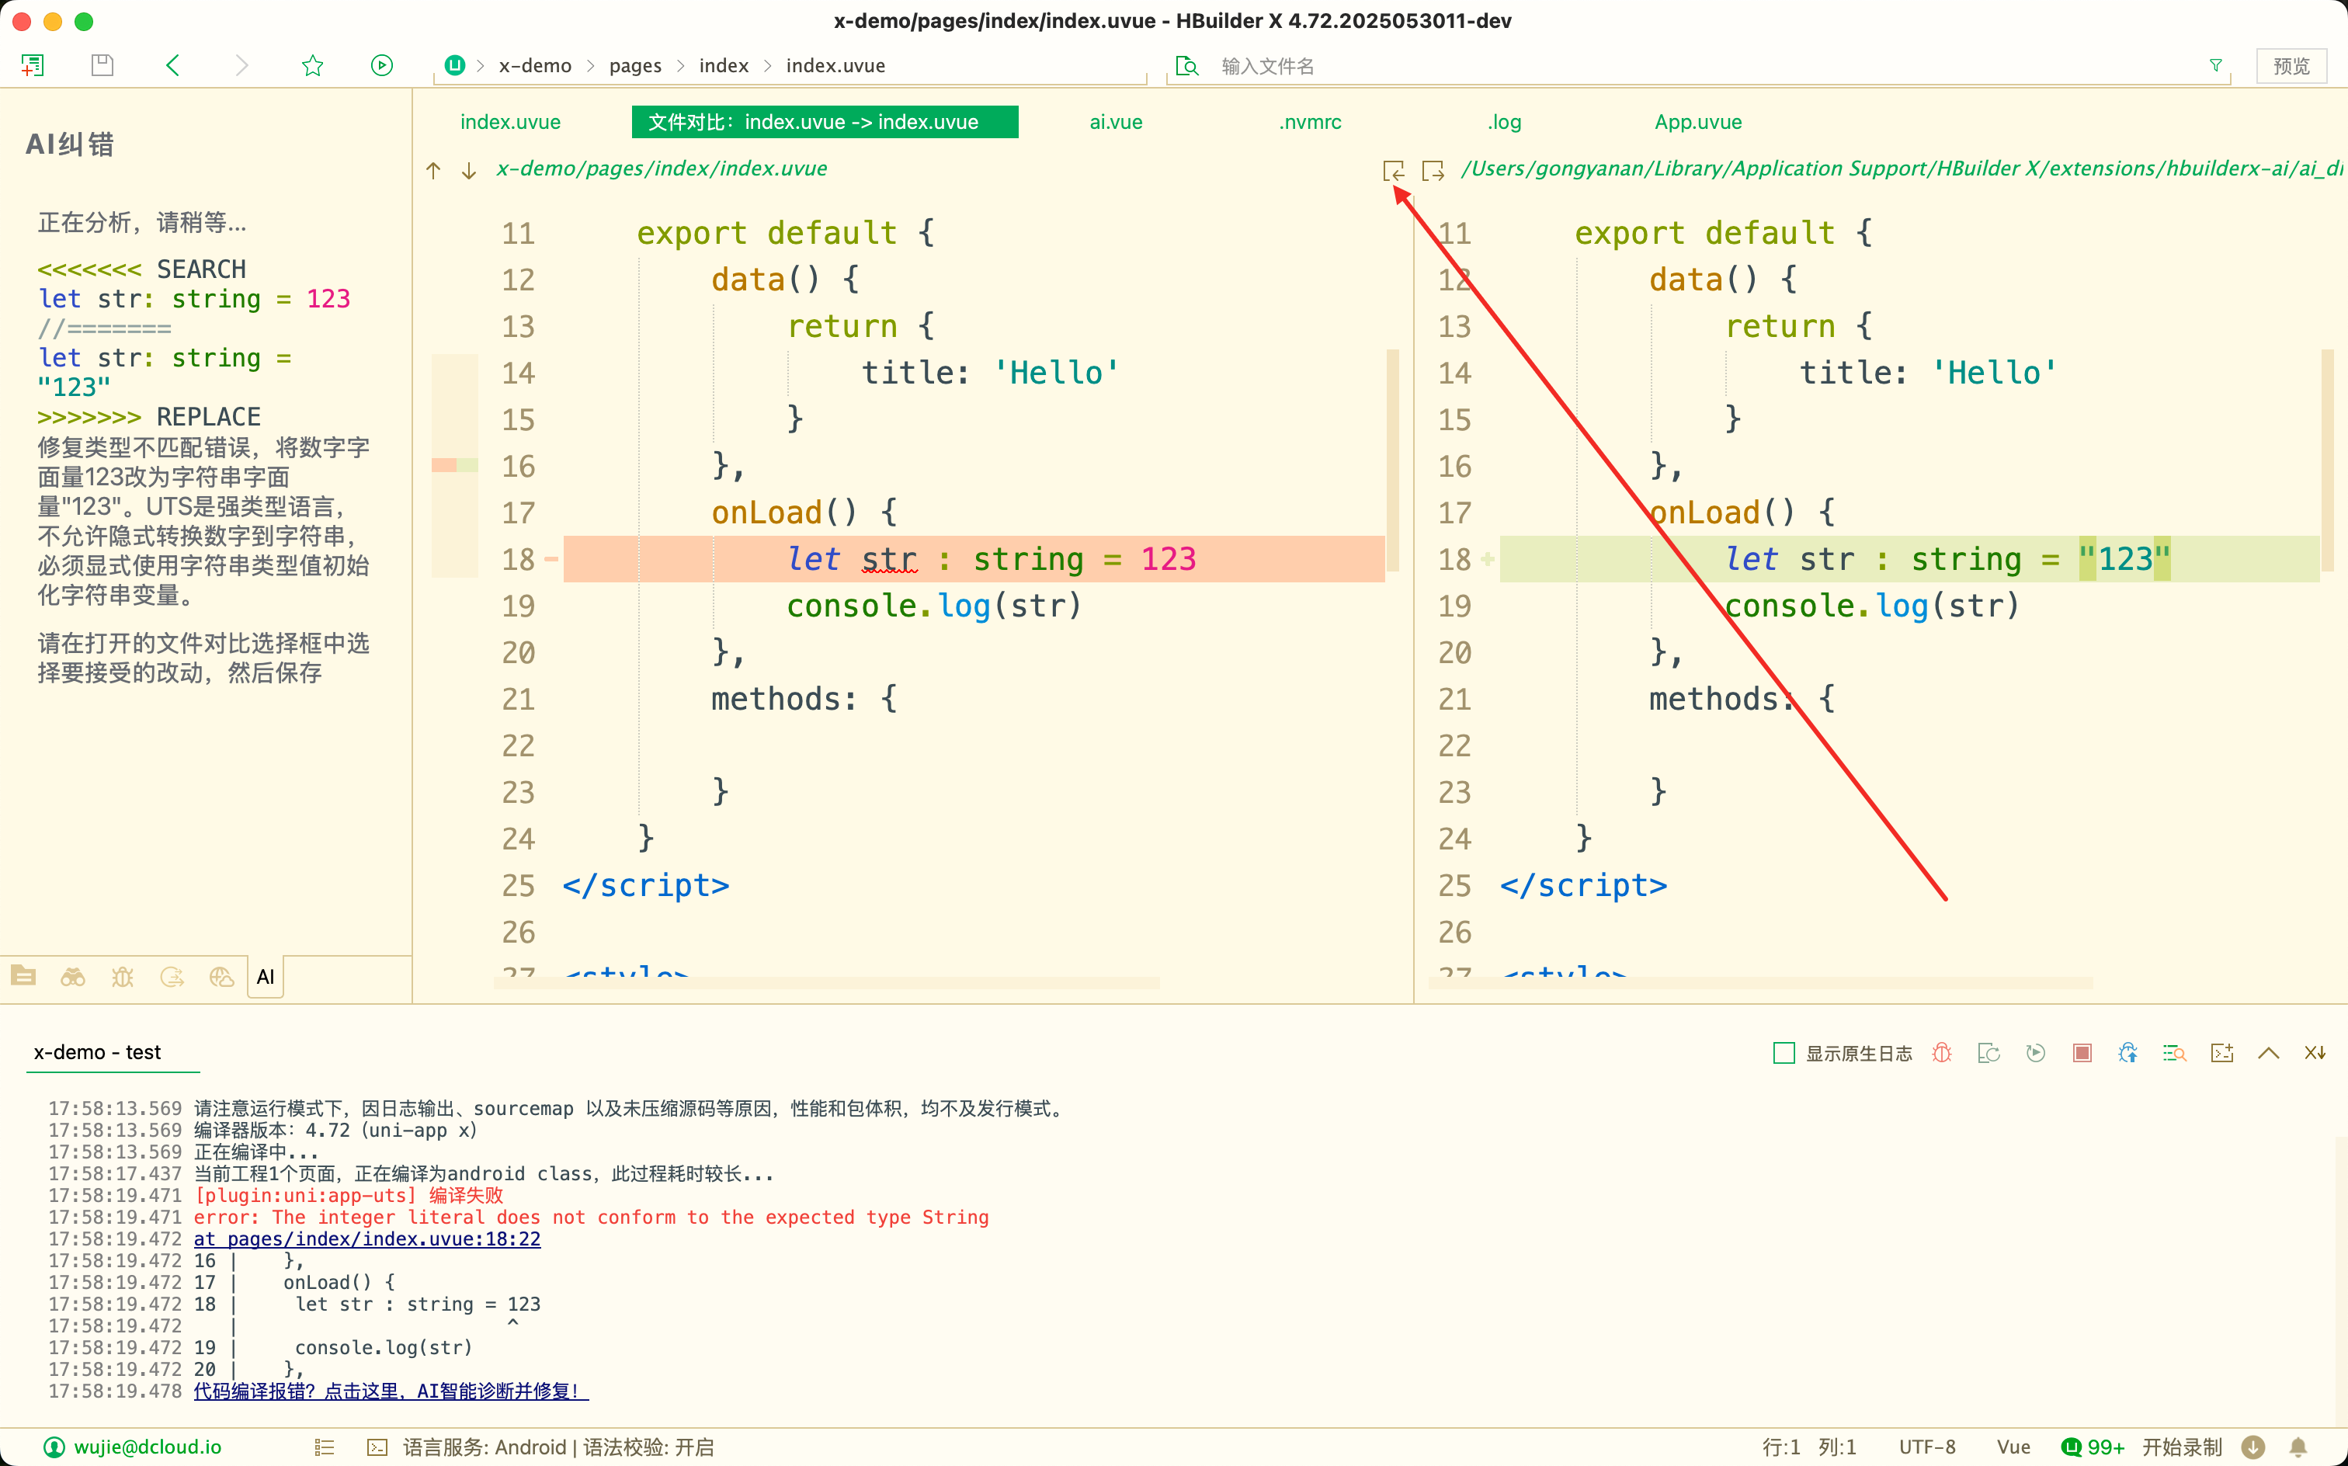Go forward with the right chevron arrow
This screenshot has width=2348, height=1466.
pos(241,65)
